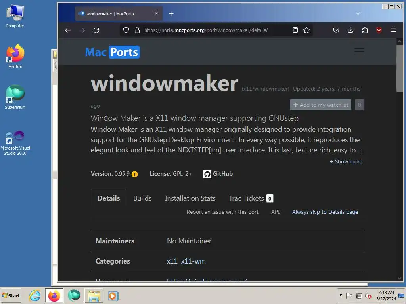Bookmark this page with the star icon
Viewport: 406px width, 304px height.
pyautogui.click(x=306, y=30)
